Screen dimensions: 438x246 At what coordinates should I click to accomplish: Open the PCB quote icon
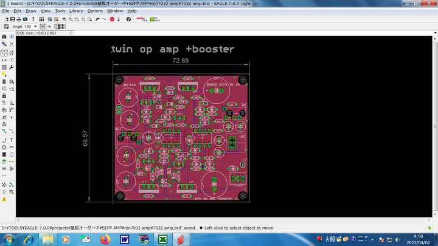pyautogui.click(x=155, y=19)
